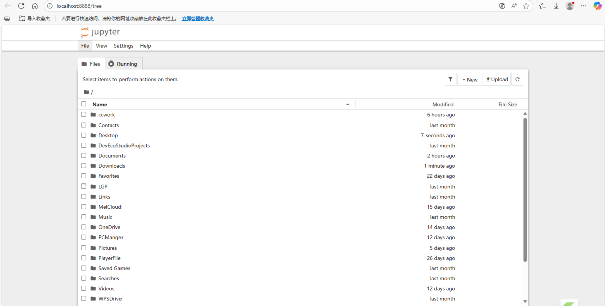
Task: Check the WPSDrive row checkbox
Action: [84, 299]
